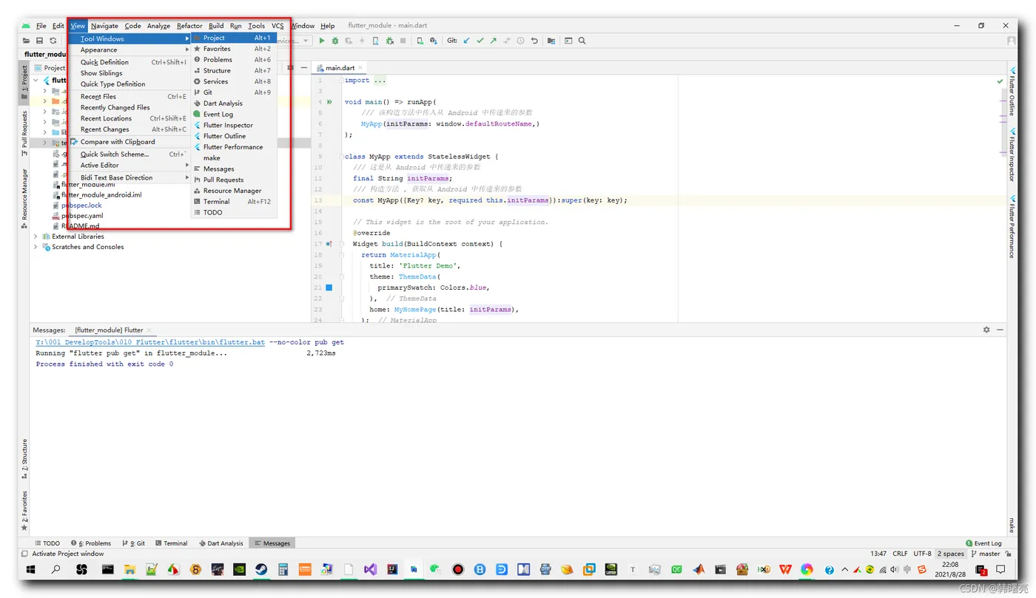Select Terminal in Tool Windows submenu

[234, 201]
